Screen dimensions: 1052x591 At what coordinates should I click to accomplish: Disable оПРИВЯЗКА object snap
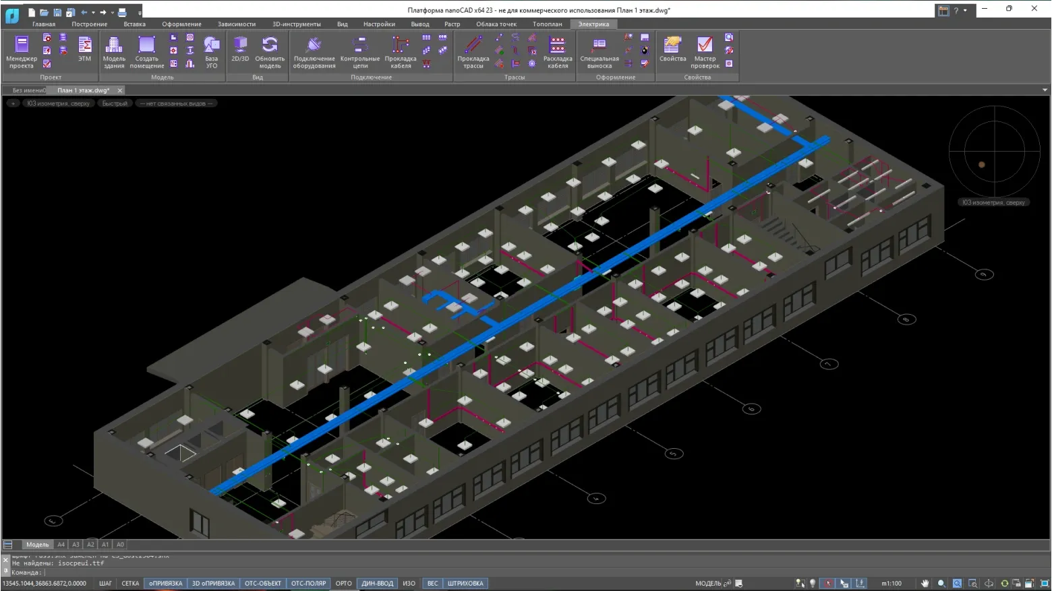(x=166, y=584)
